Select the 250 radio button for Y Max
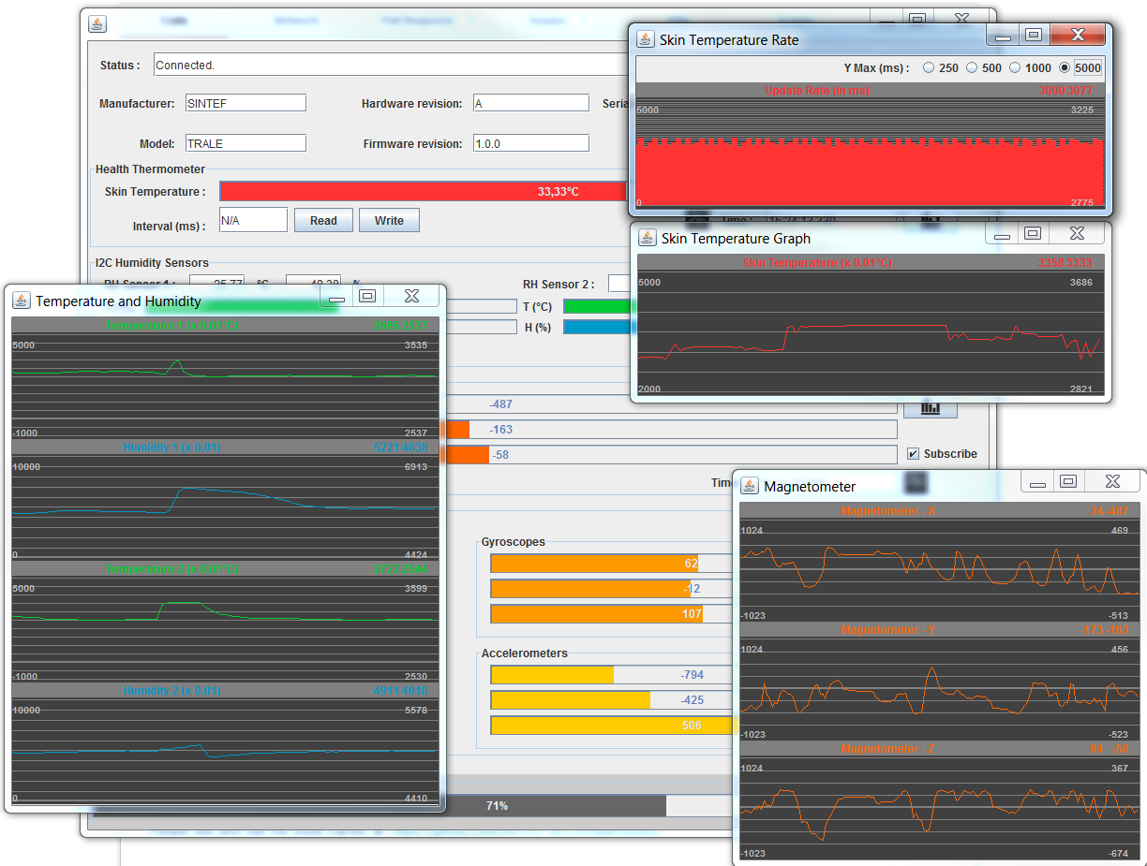Image resolution: width=1147 pixels, height=866 pixels. point(929,67)
